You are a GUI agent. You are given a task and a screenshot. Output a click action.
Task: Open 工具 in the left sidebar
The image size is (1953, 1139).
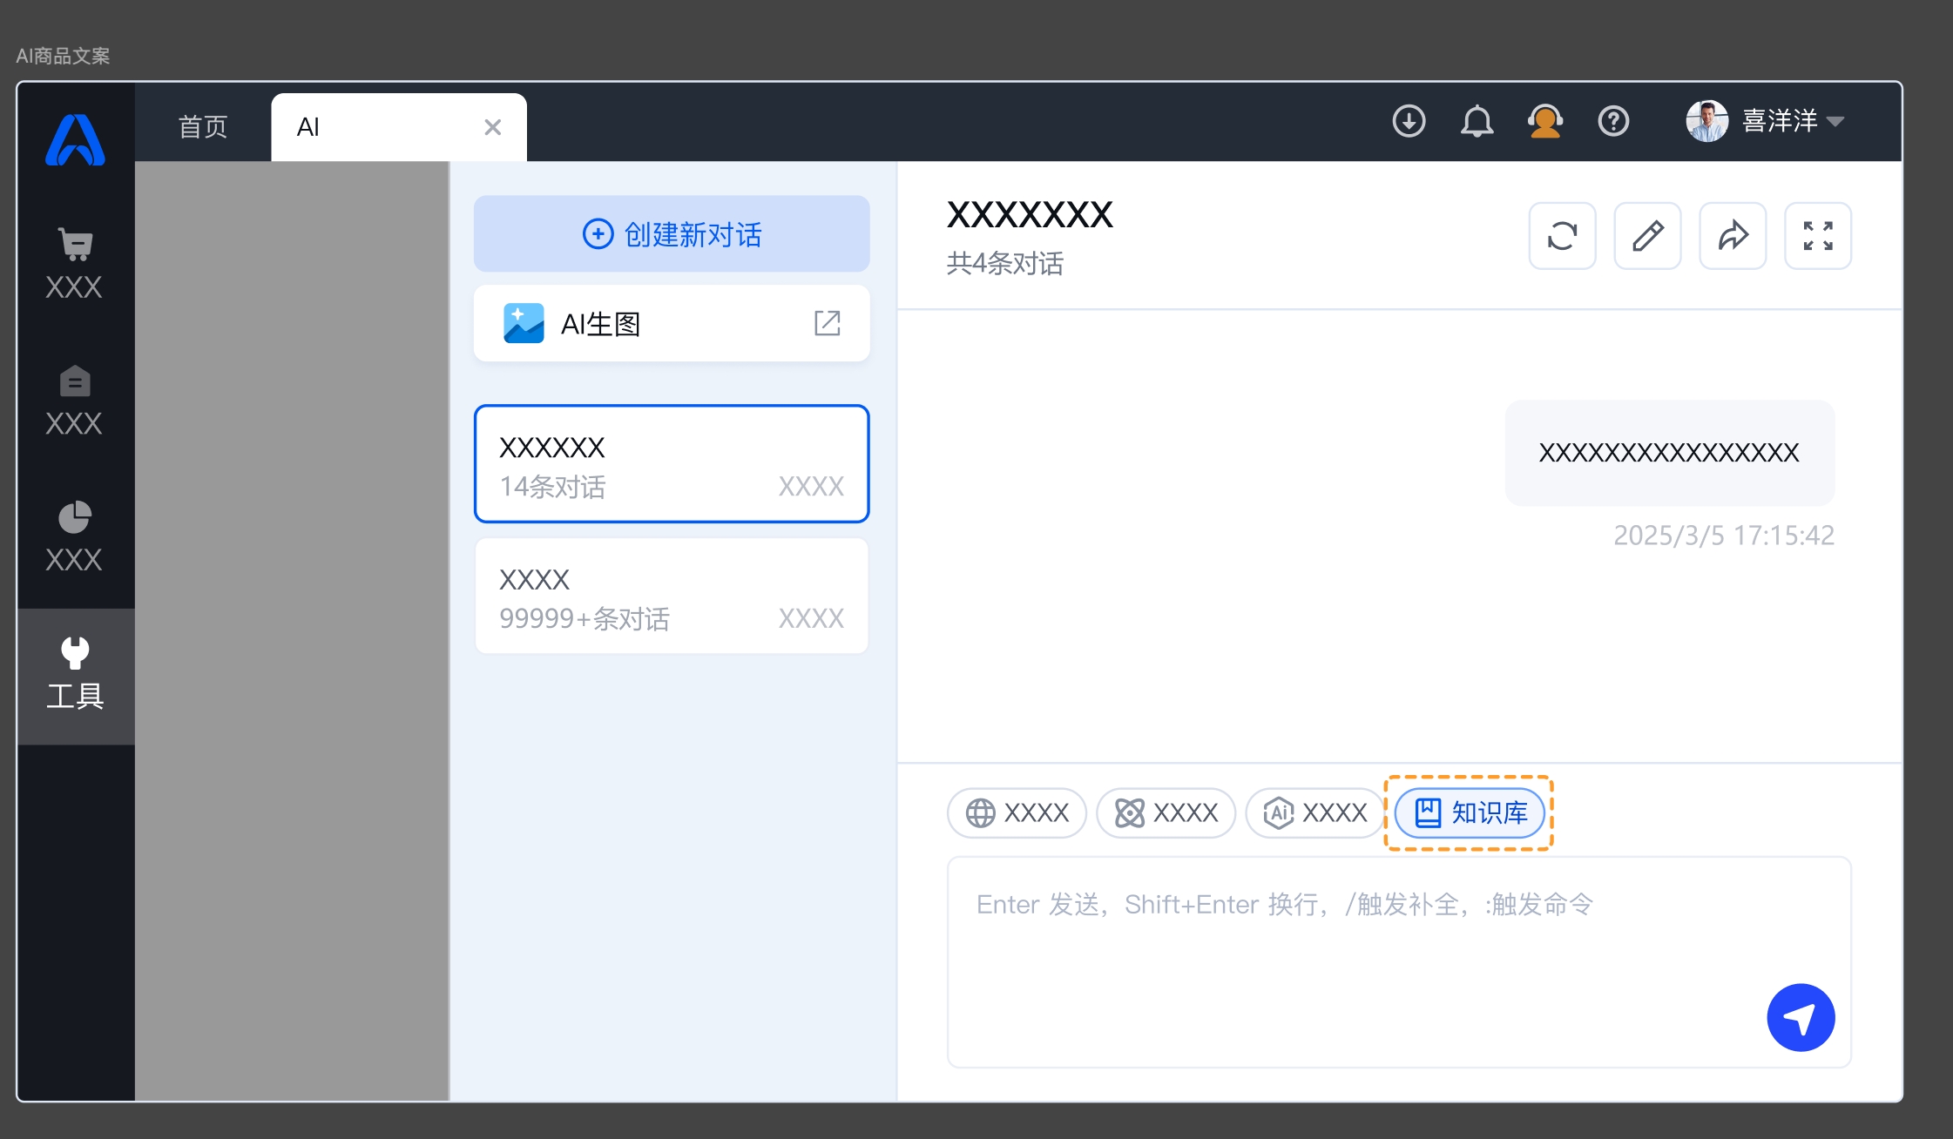click(75, 675)
